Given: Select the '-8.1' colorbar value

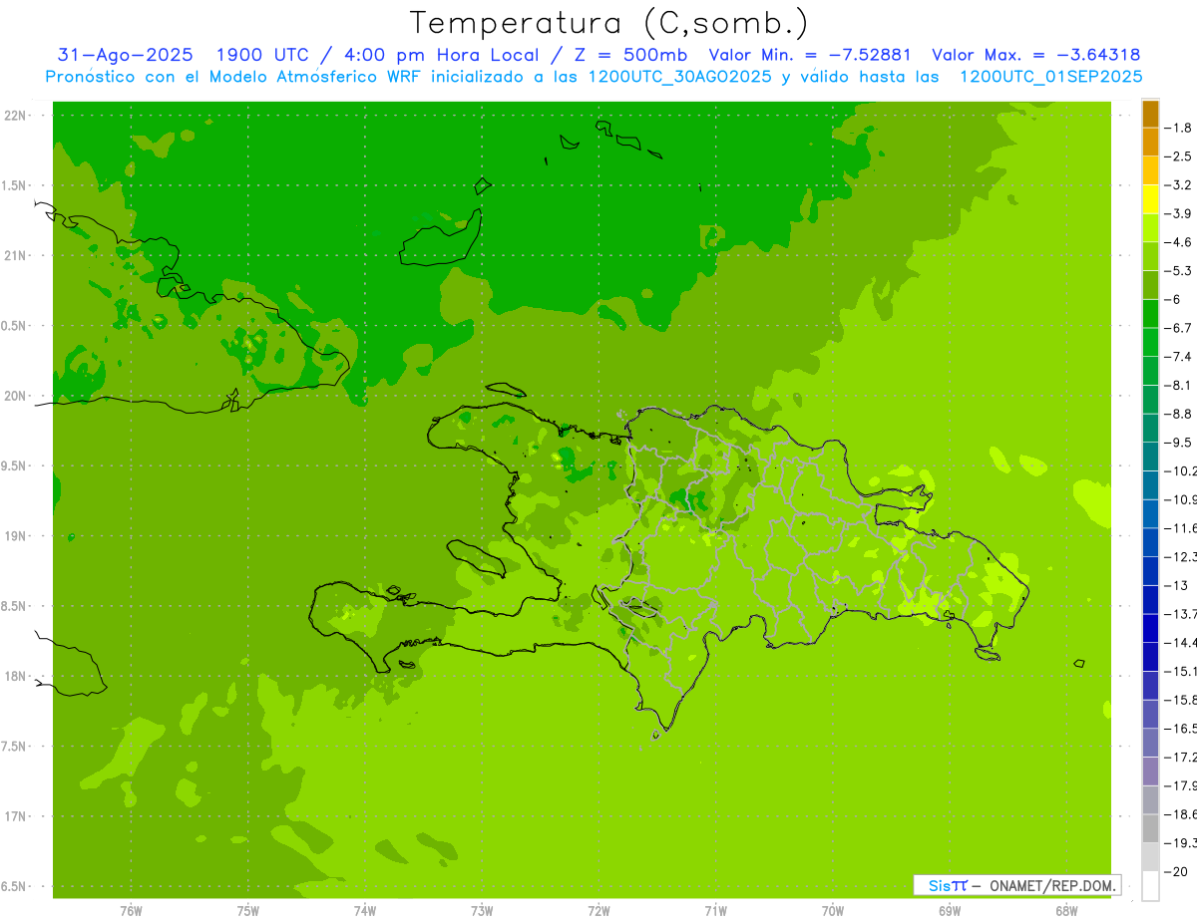Looking at the screenshot, I should pos(1178,386).
